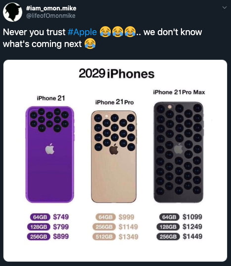Click the Apple logo on the purple iPhone
Screen dimensions: 231x266
click(50, 149)
